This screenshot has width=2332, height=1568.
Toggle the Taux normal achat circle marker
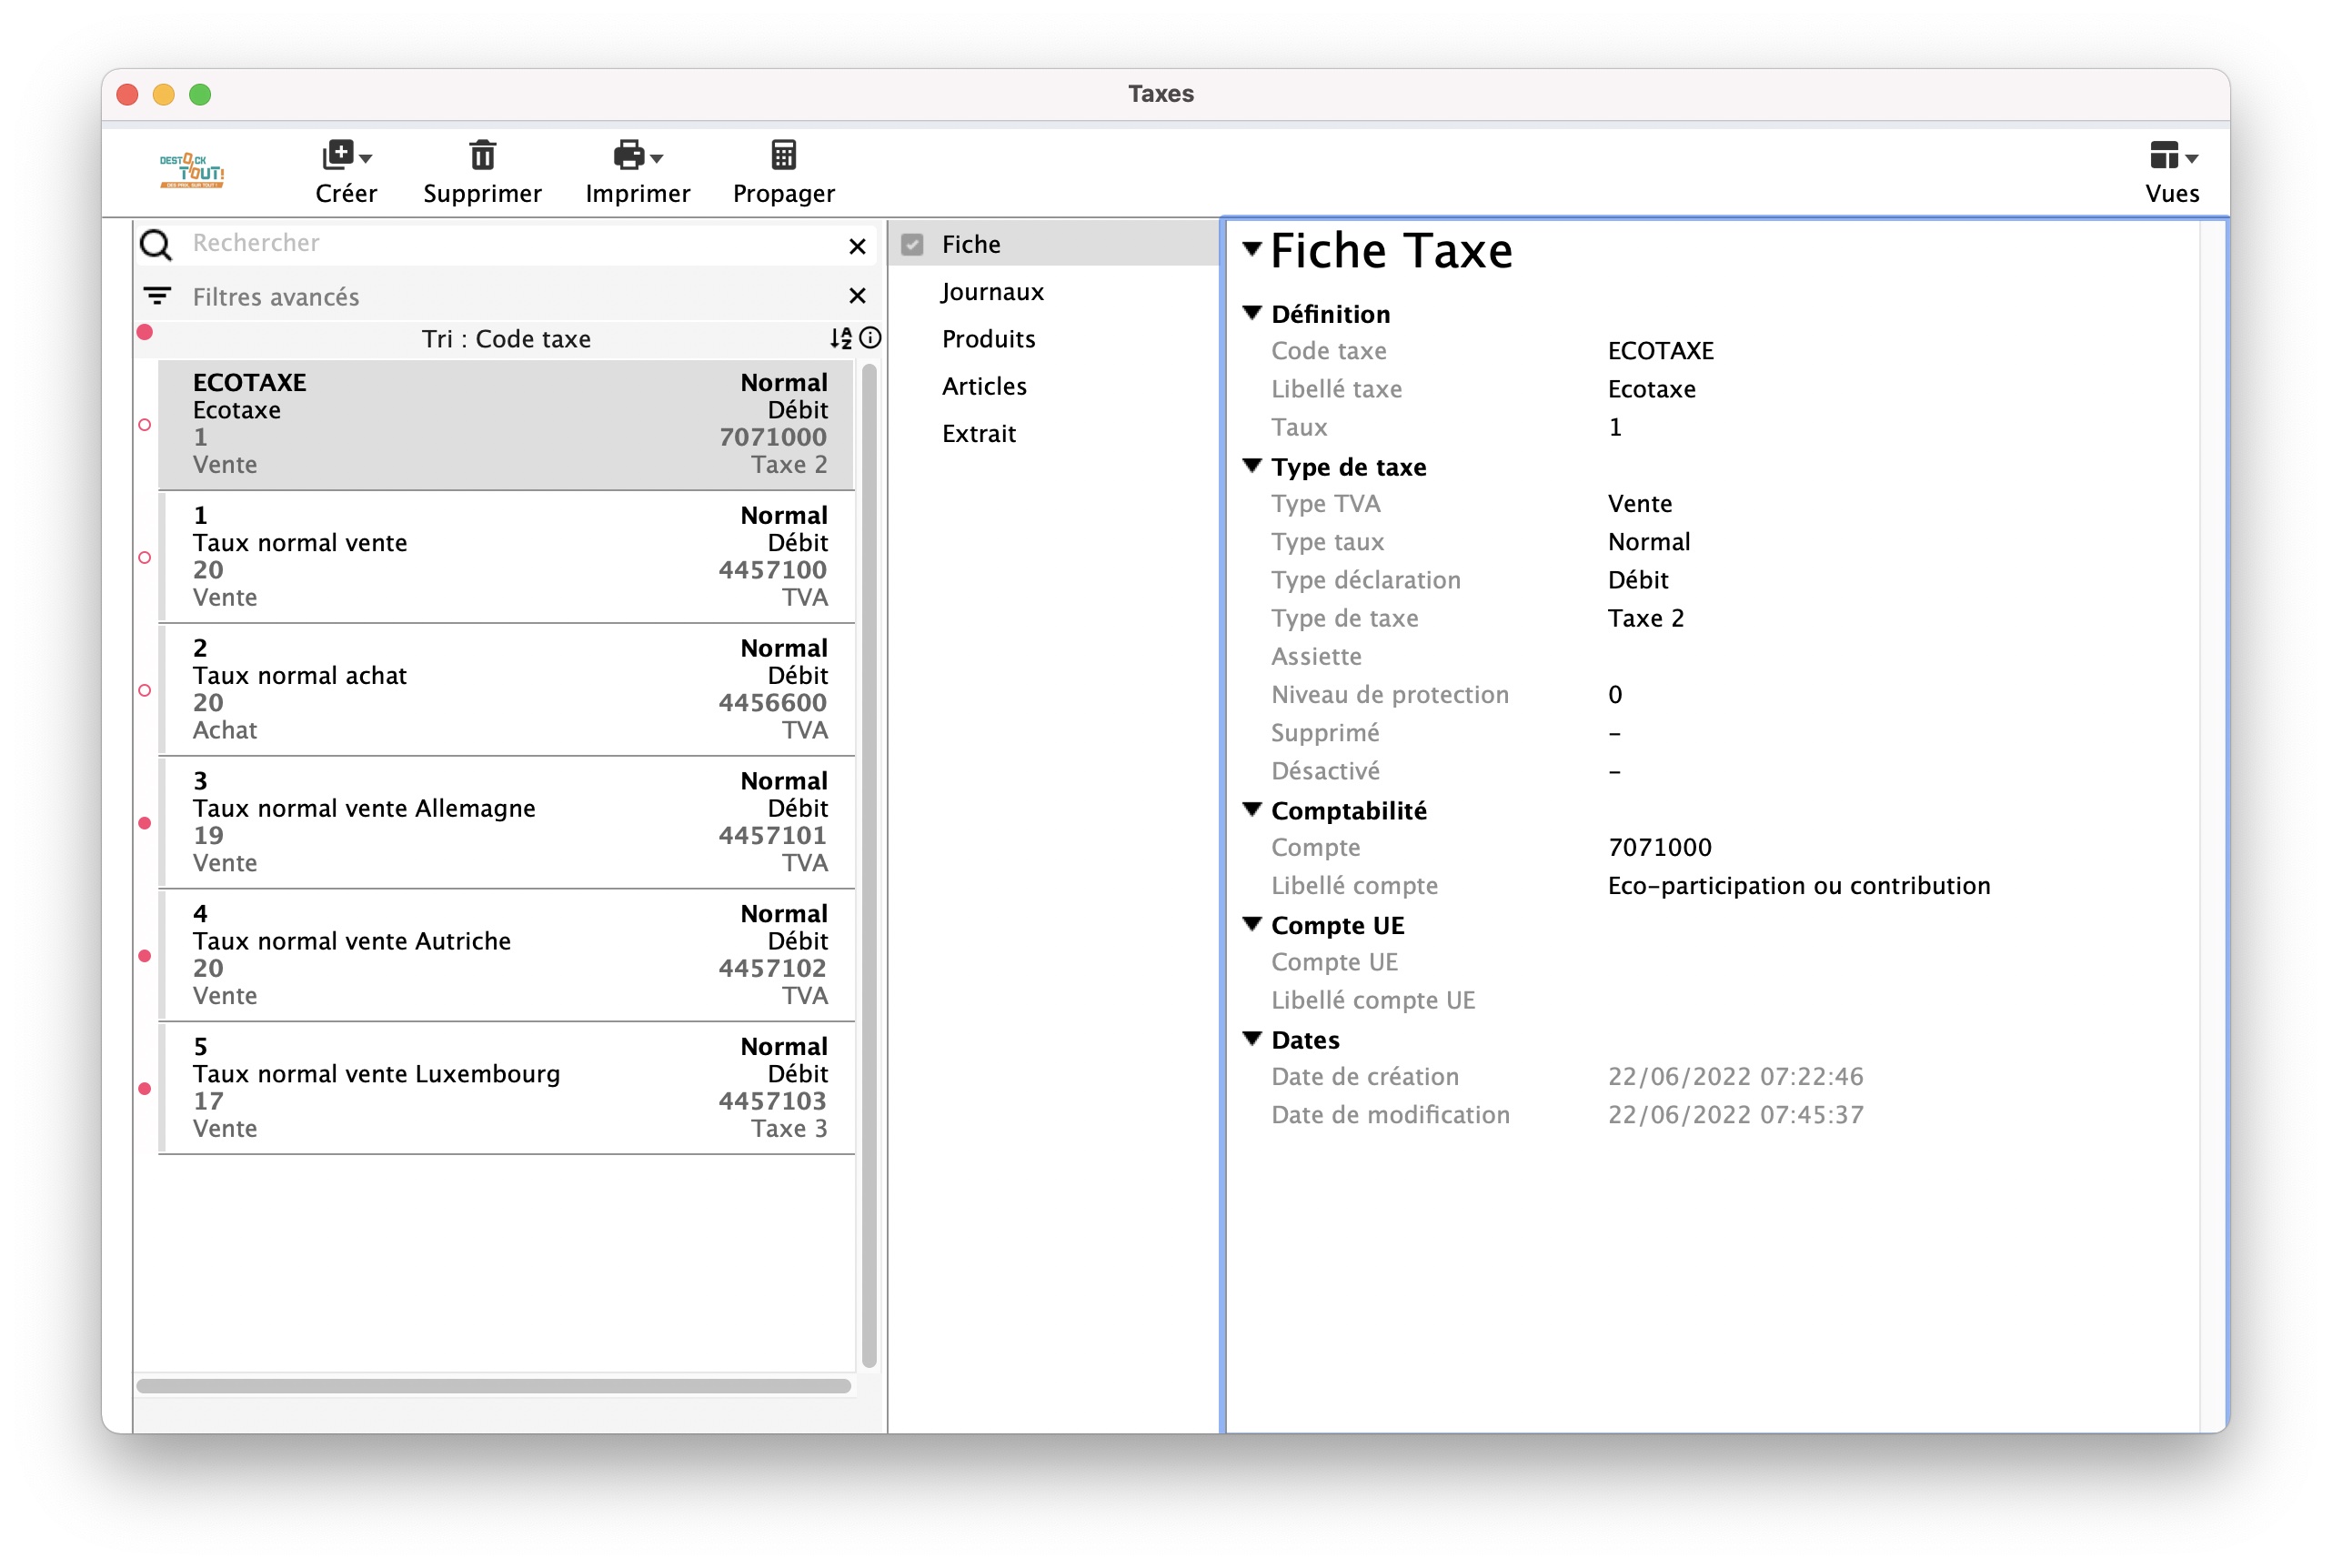pyautogui.click(x=145, y=691)
